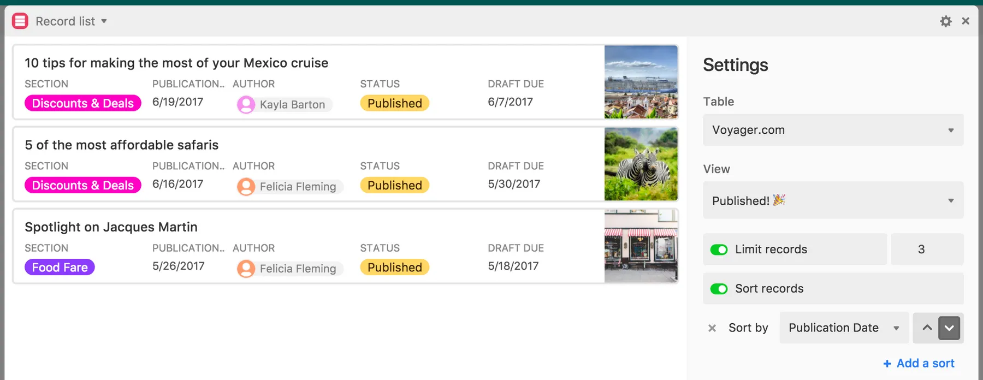Disable the Limit records toggle

[x=719, y=250]
